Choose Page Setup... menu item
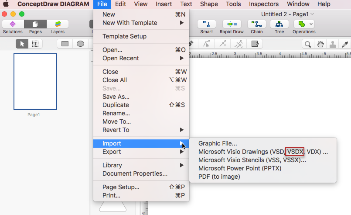This screenshot has height=215, width=351. pos(141,187)
